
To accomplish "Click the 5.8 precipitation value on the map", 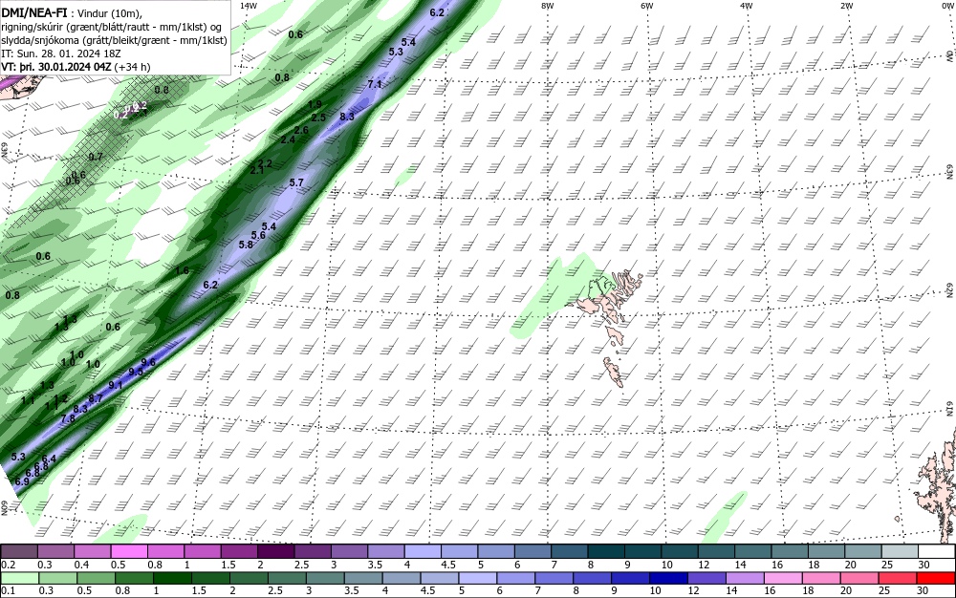I will coord(246,245).
